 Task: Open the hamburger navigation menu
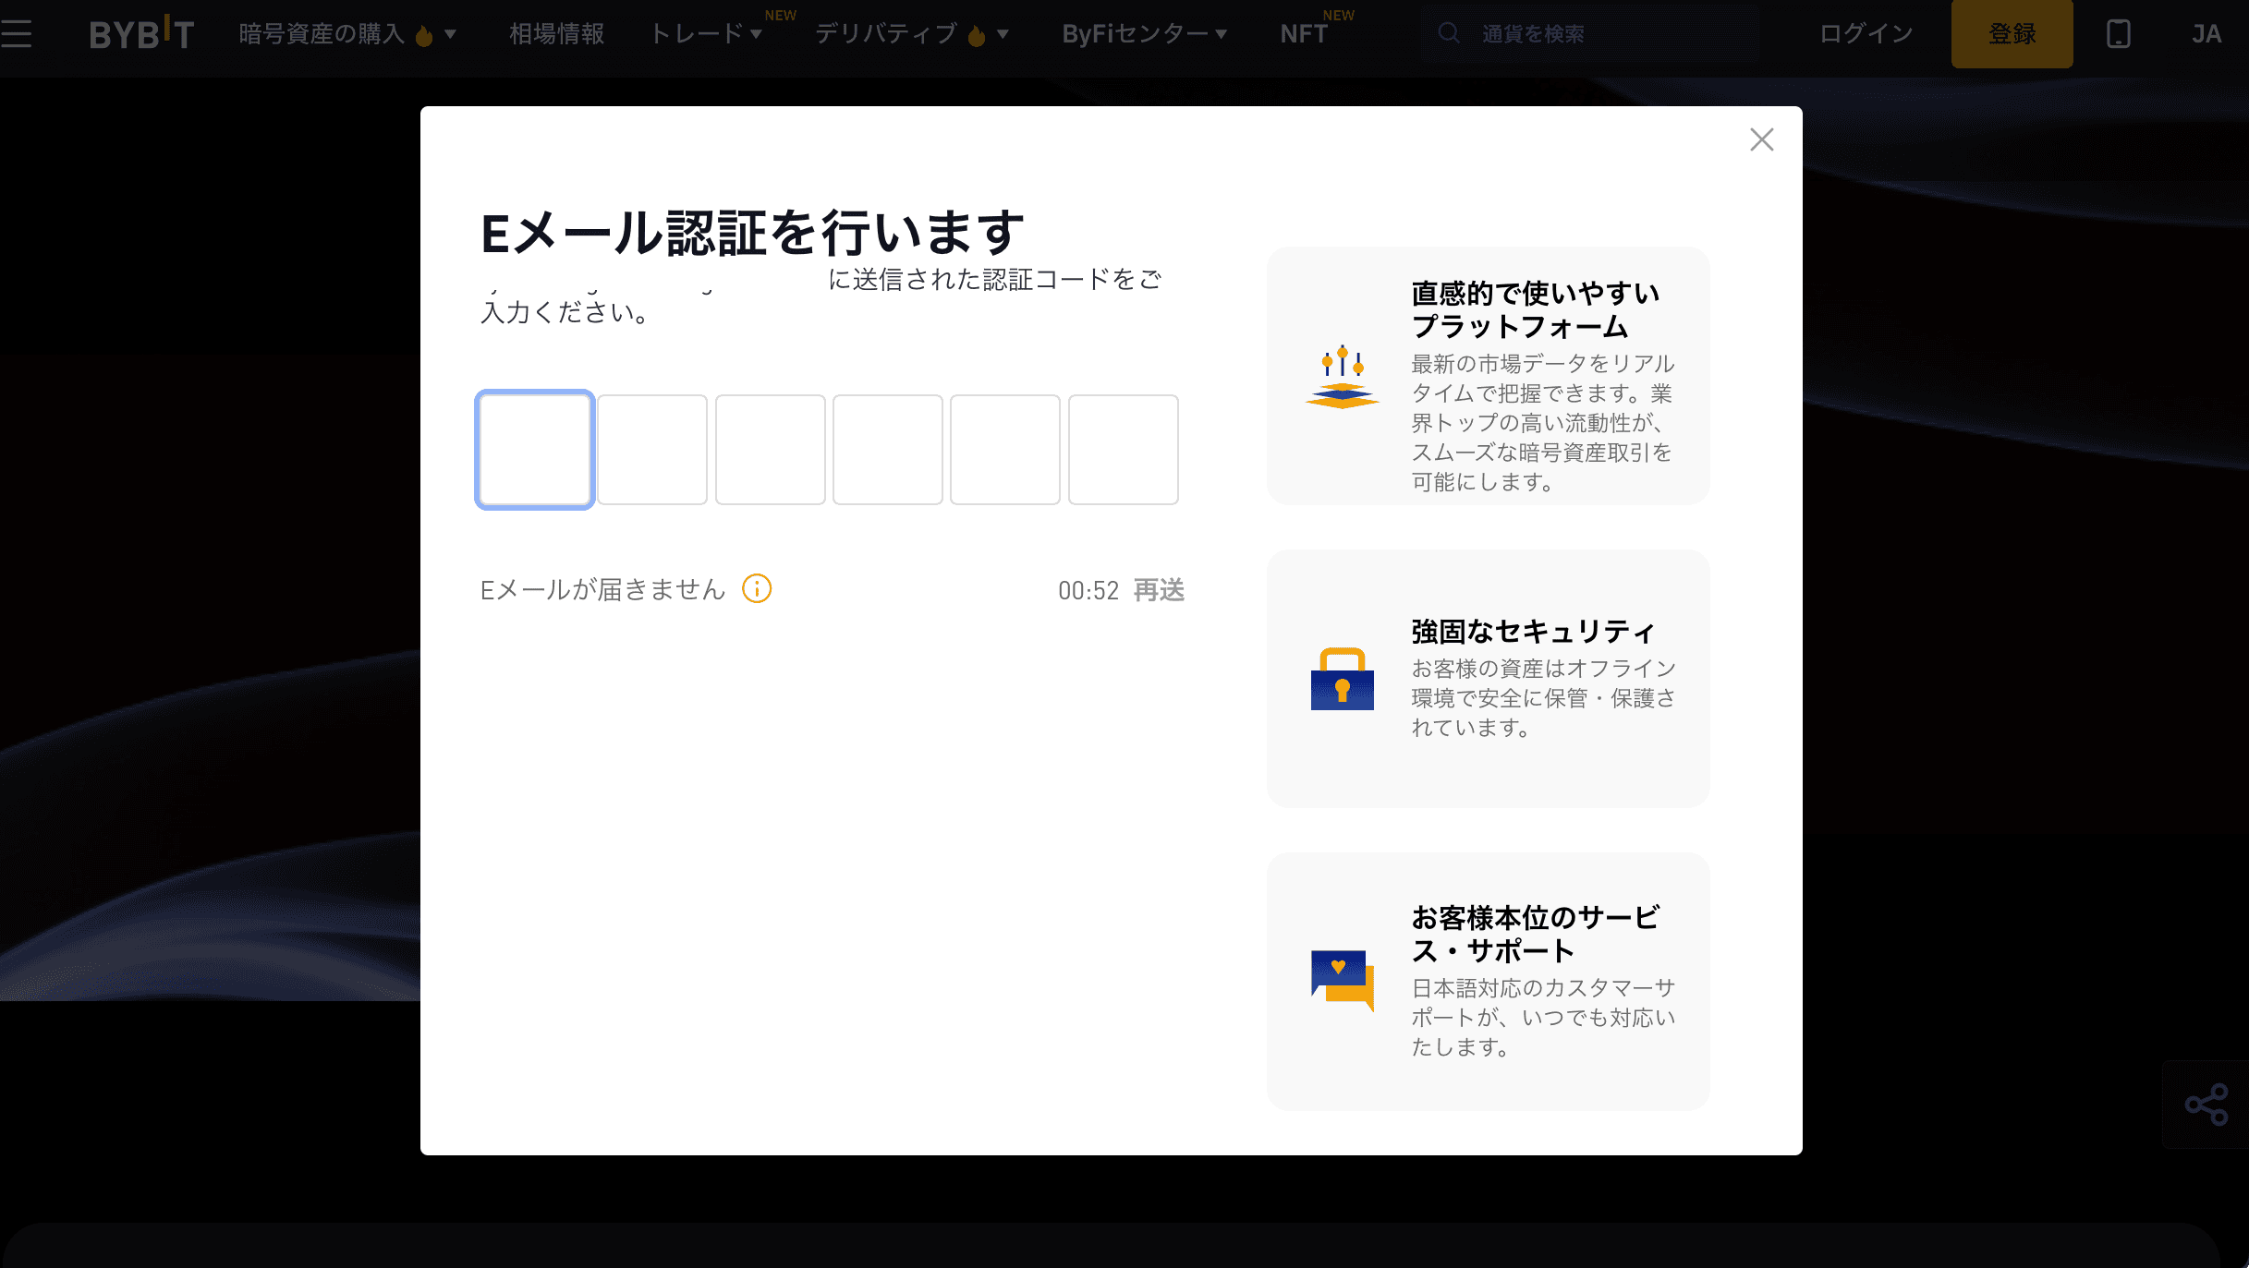click(17, 33)
